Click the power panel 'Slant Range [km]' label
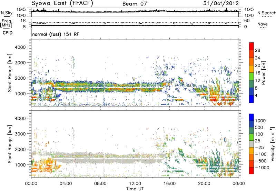Image resolution: width=276 pixels, height=191 pixels. tap(10, 73)
